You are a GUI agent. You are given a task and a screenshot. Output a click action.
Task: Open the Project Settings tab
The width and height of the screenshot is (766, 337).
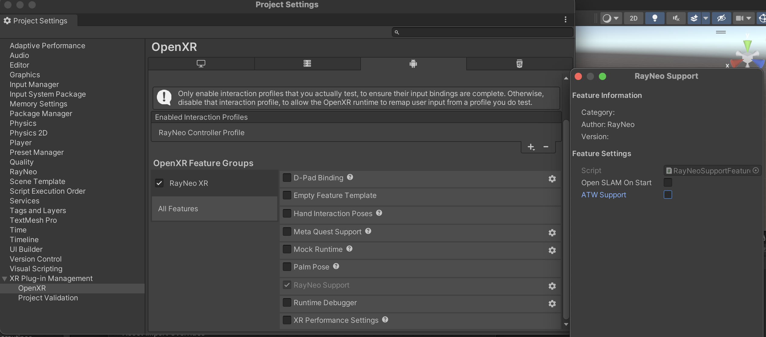coord(39,21)
